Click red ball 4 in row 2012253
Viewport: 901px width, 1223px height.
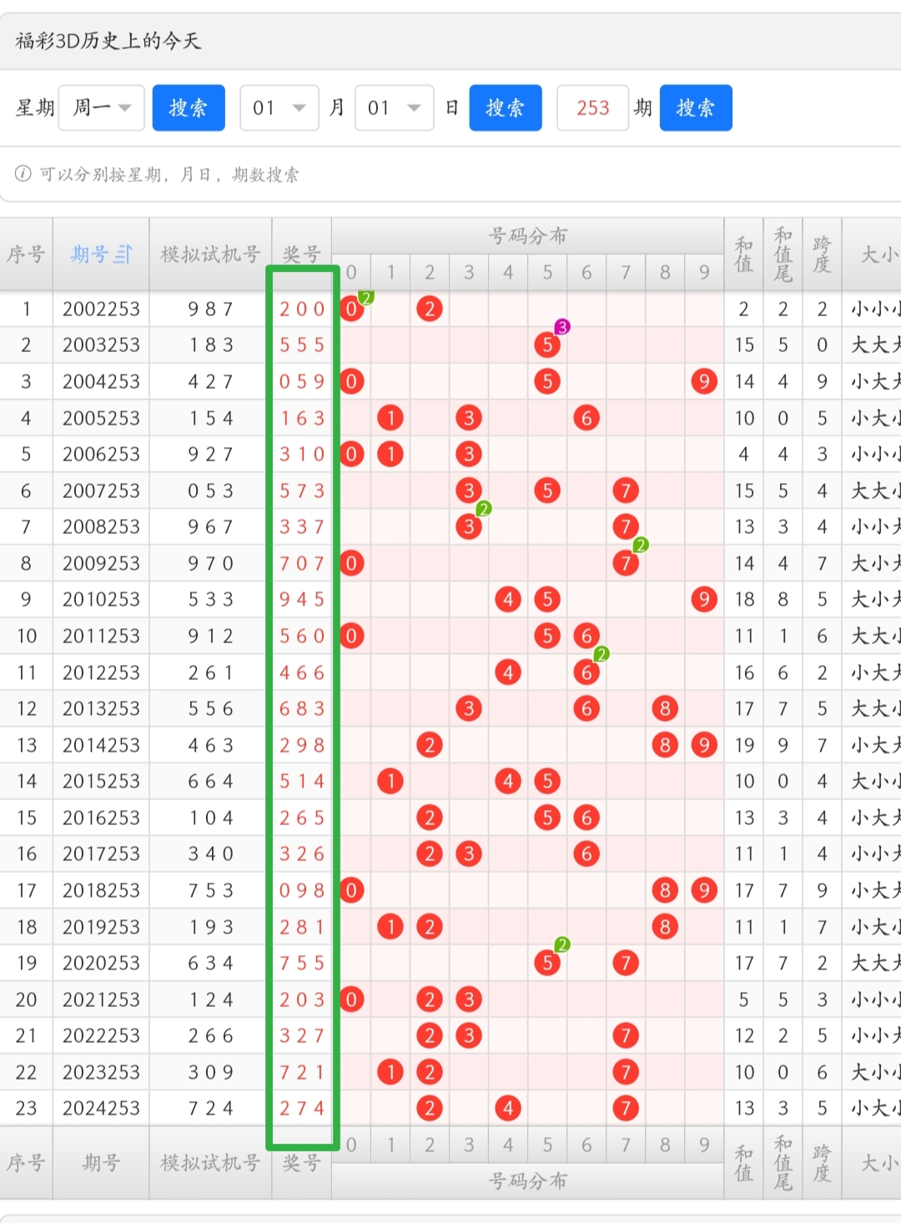(x=508, y=672)
